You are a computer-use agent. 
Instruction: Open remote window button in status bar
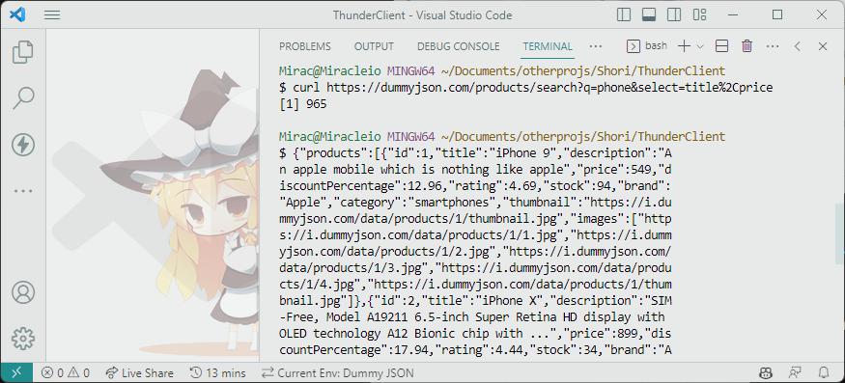tap(16, 372)
